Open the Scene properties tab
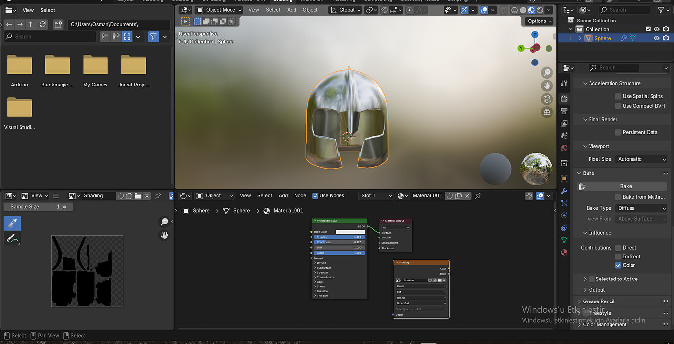The width and height of the screenshot is (674, 344). (564, 135)
